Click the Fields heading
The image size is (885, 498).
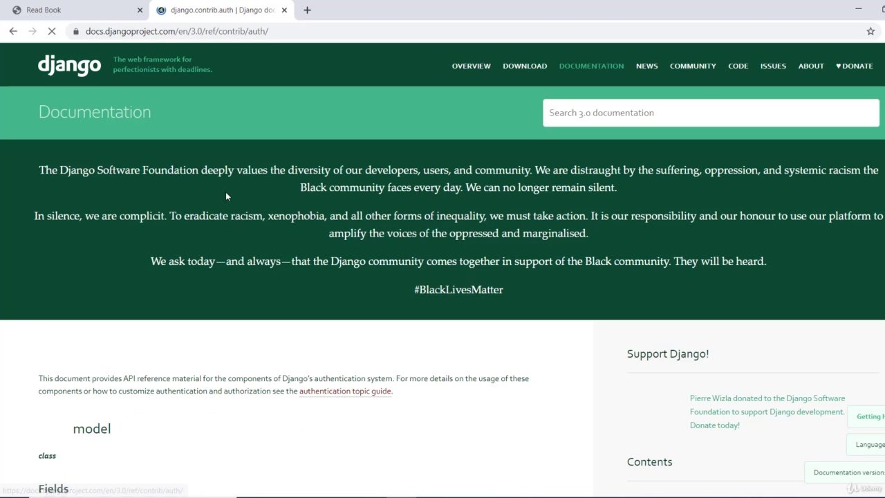[x=53, y=489]
